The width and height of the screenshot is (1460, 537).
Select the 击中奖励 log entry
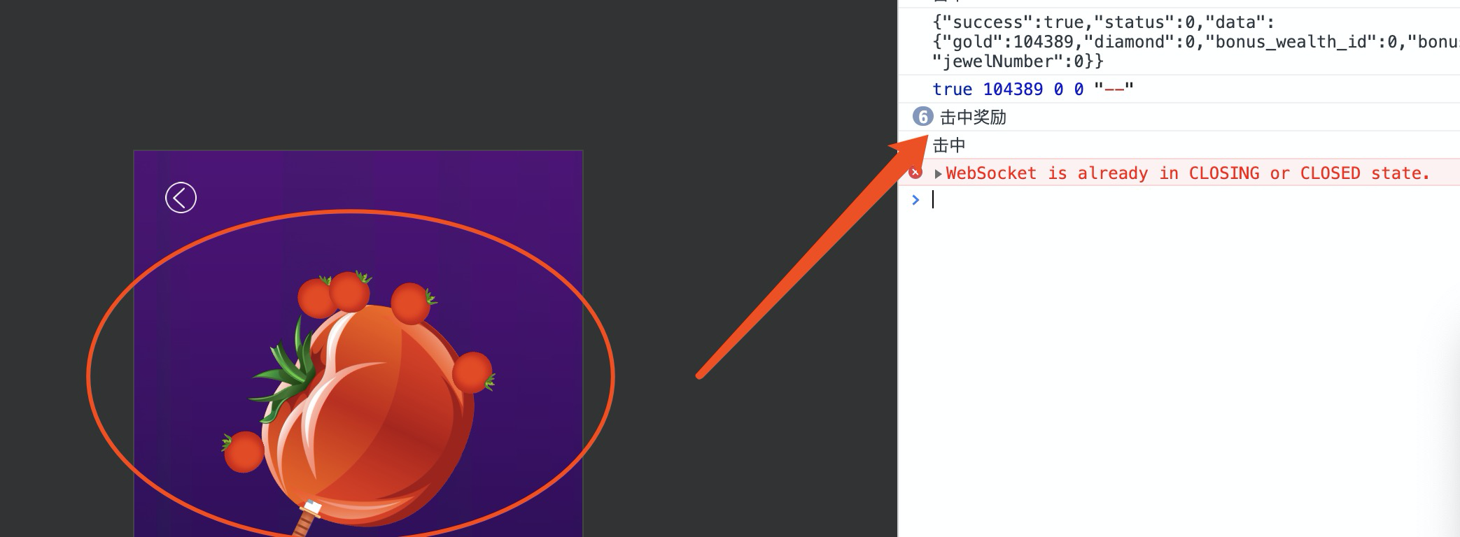pos(973,117)
